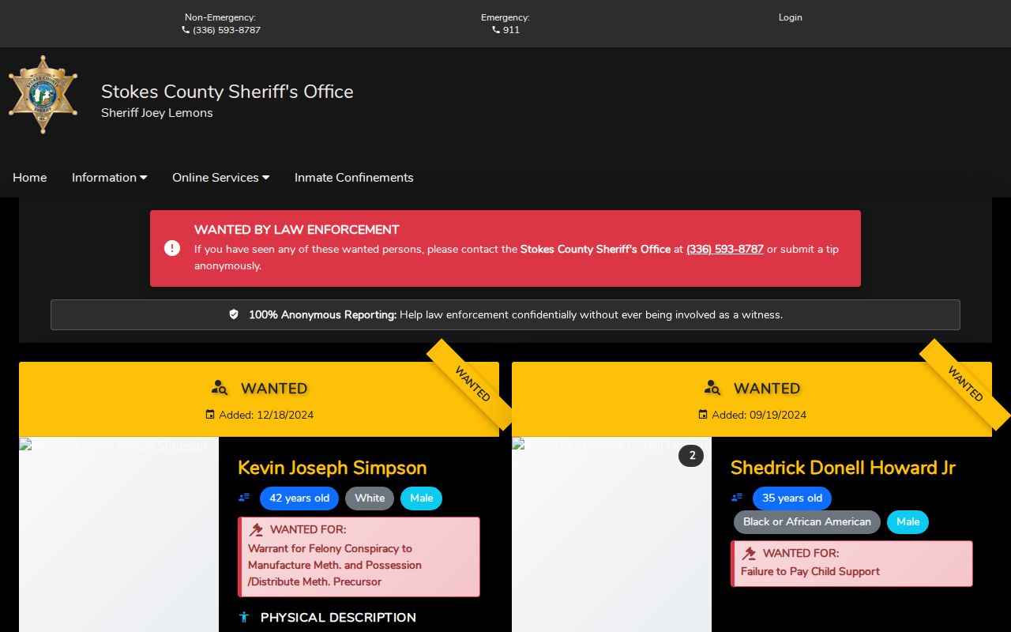1011x632 pixels.
Task: Click the Failure to Pay Child Support text
Action: point(810,571)
